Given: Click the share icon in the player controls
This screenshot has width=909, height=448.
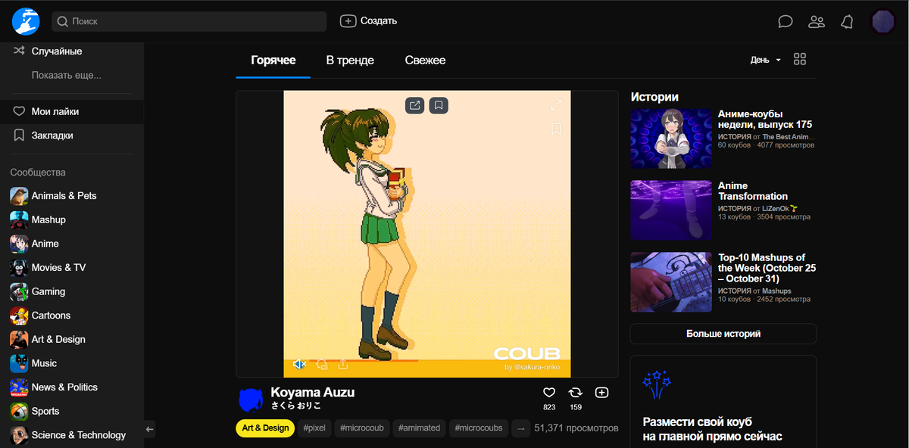Looking at the screenshot, I should (342, 364).
